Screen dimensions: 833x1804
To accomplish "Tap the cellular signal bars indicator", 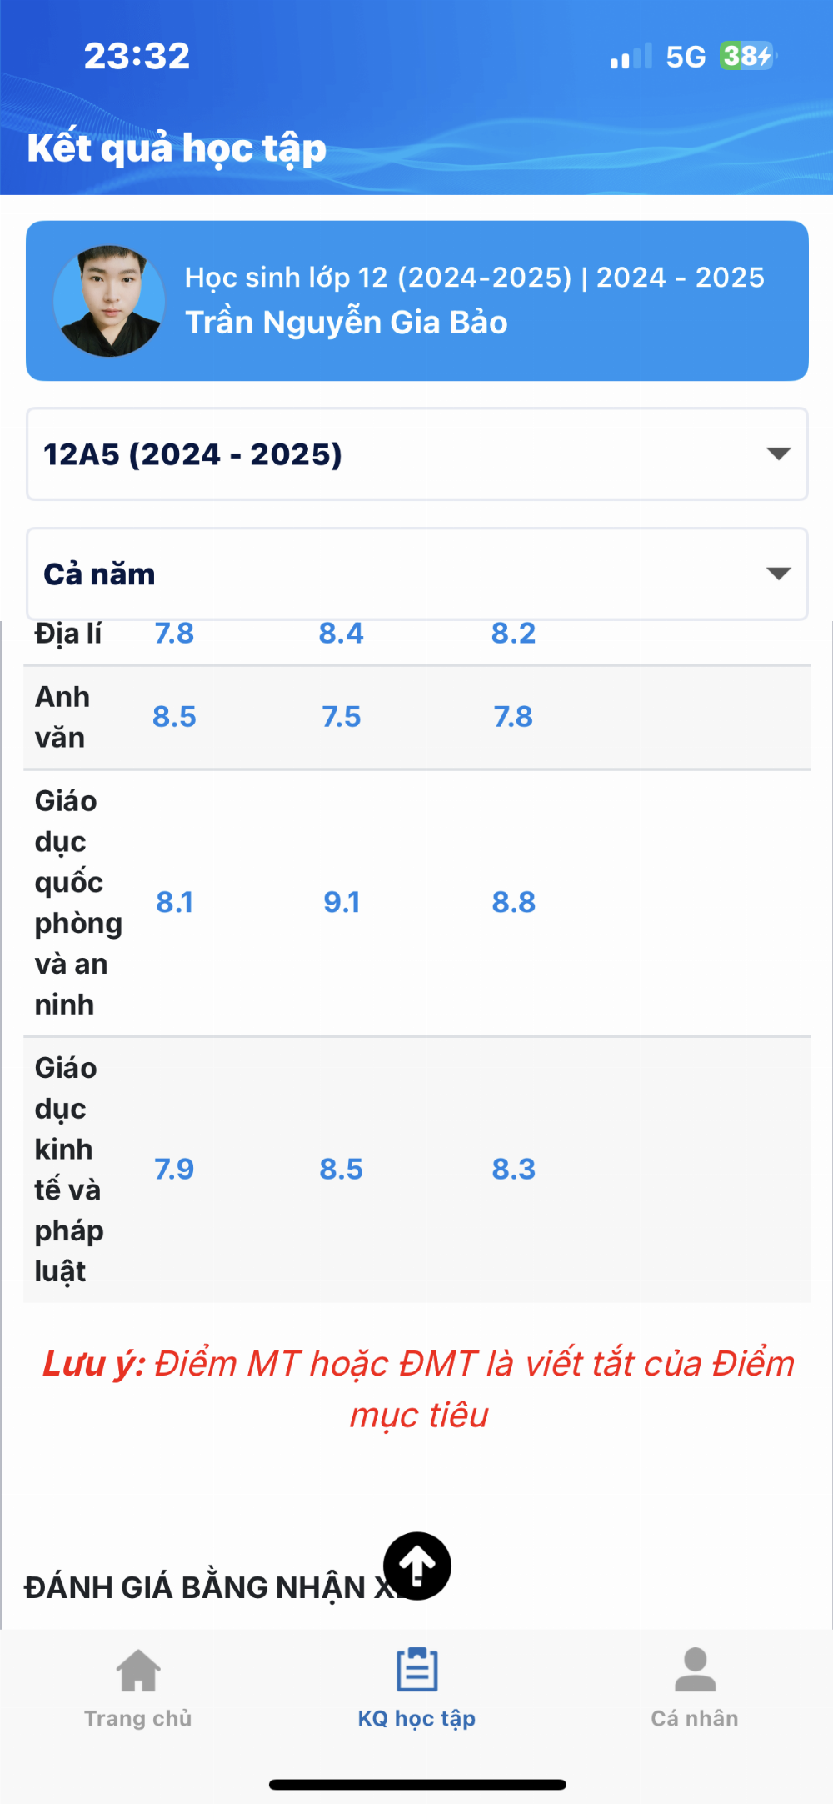I will coord(631,56).
